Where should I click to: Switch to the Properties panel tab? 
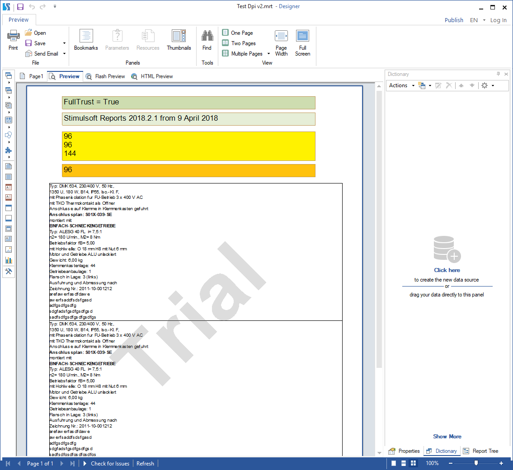point(404,451)
